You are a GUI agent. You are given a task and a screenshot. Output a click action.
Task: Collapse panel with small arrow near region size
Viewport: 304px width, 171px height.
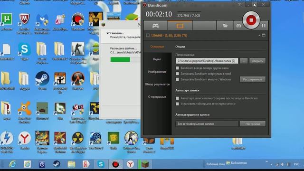pyautogui.click(x=259, y=36)
